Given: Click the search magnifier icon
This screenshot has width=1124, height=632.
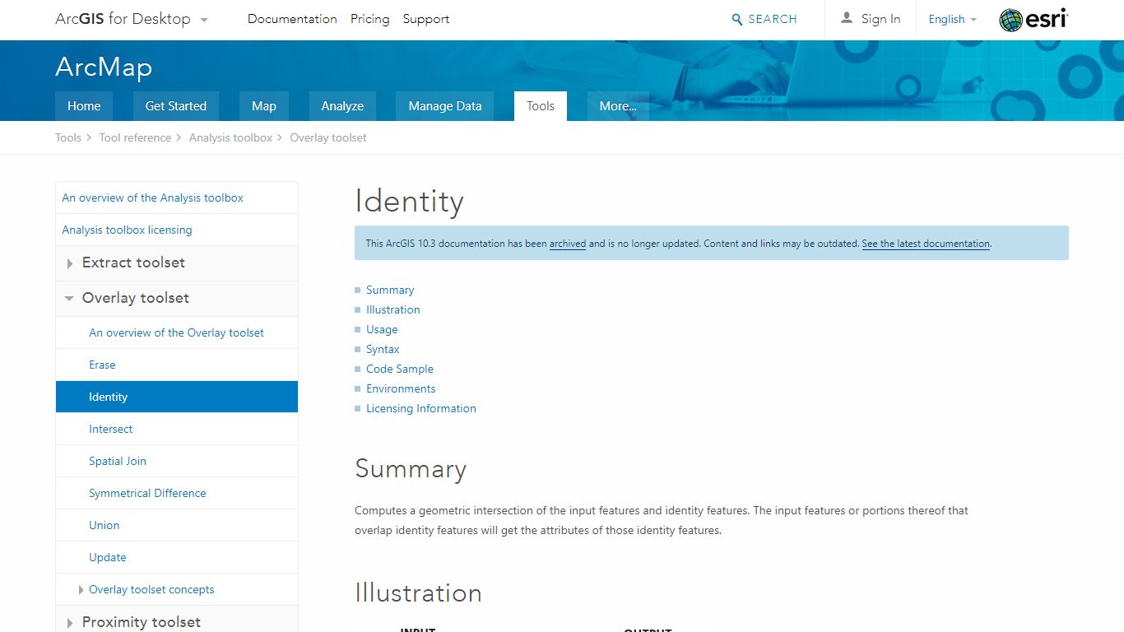Looking at the screenshot, I should [x=737, y=20].
